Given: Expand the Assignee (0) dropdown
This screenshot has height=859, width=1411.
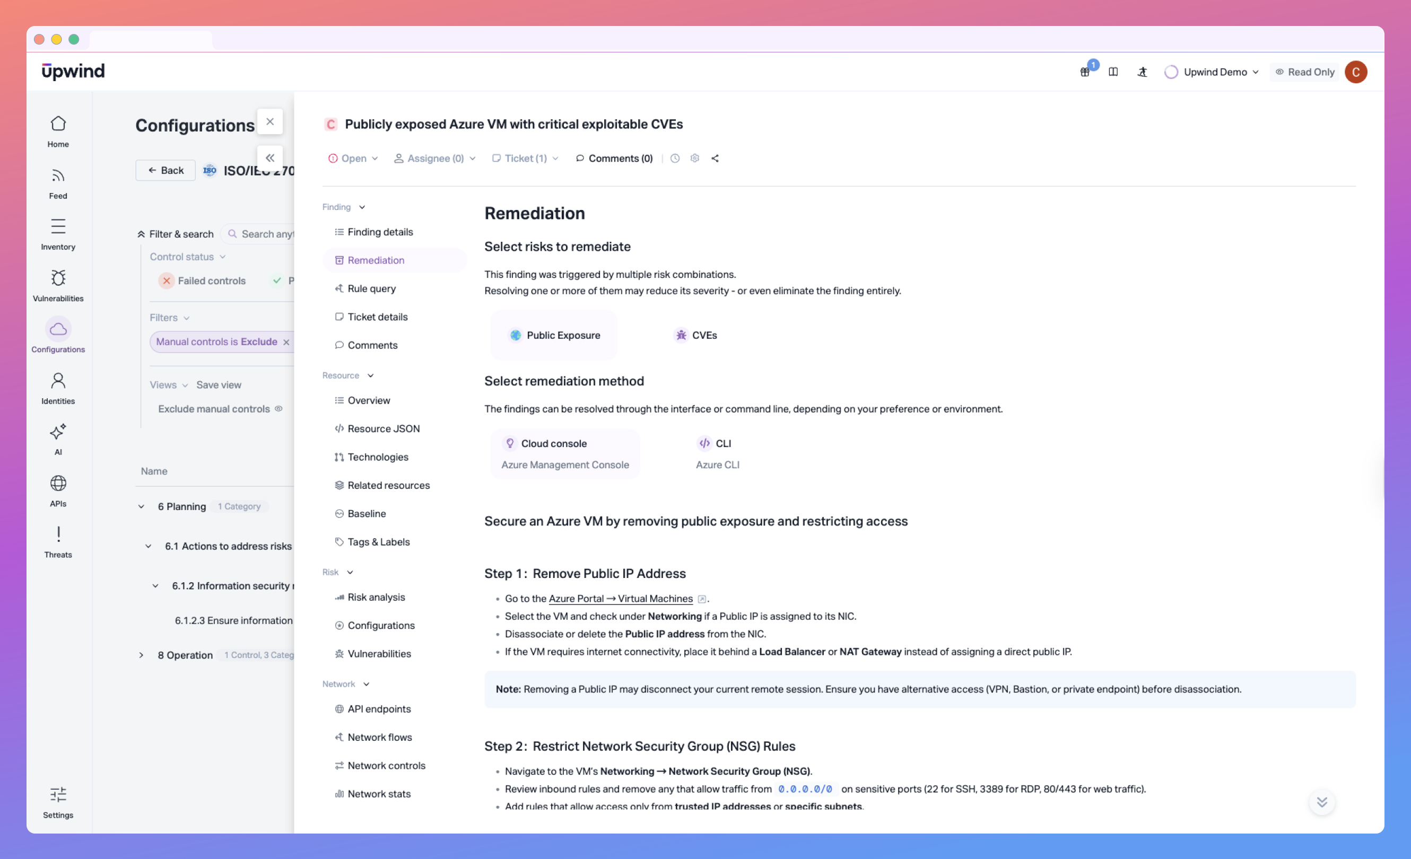Looking at the screenshot, I should click(434, 159).
